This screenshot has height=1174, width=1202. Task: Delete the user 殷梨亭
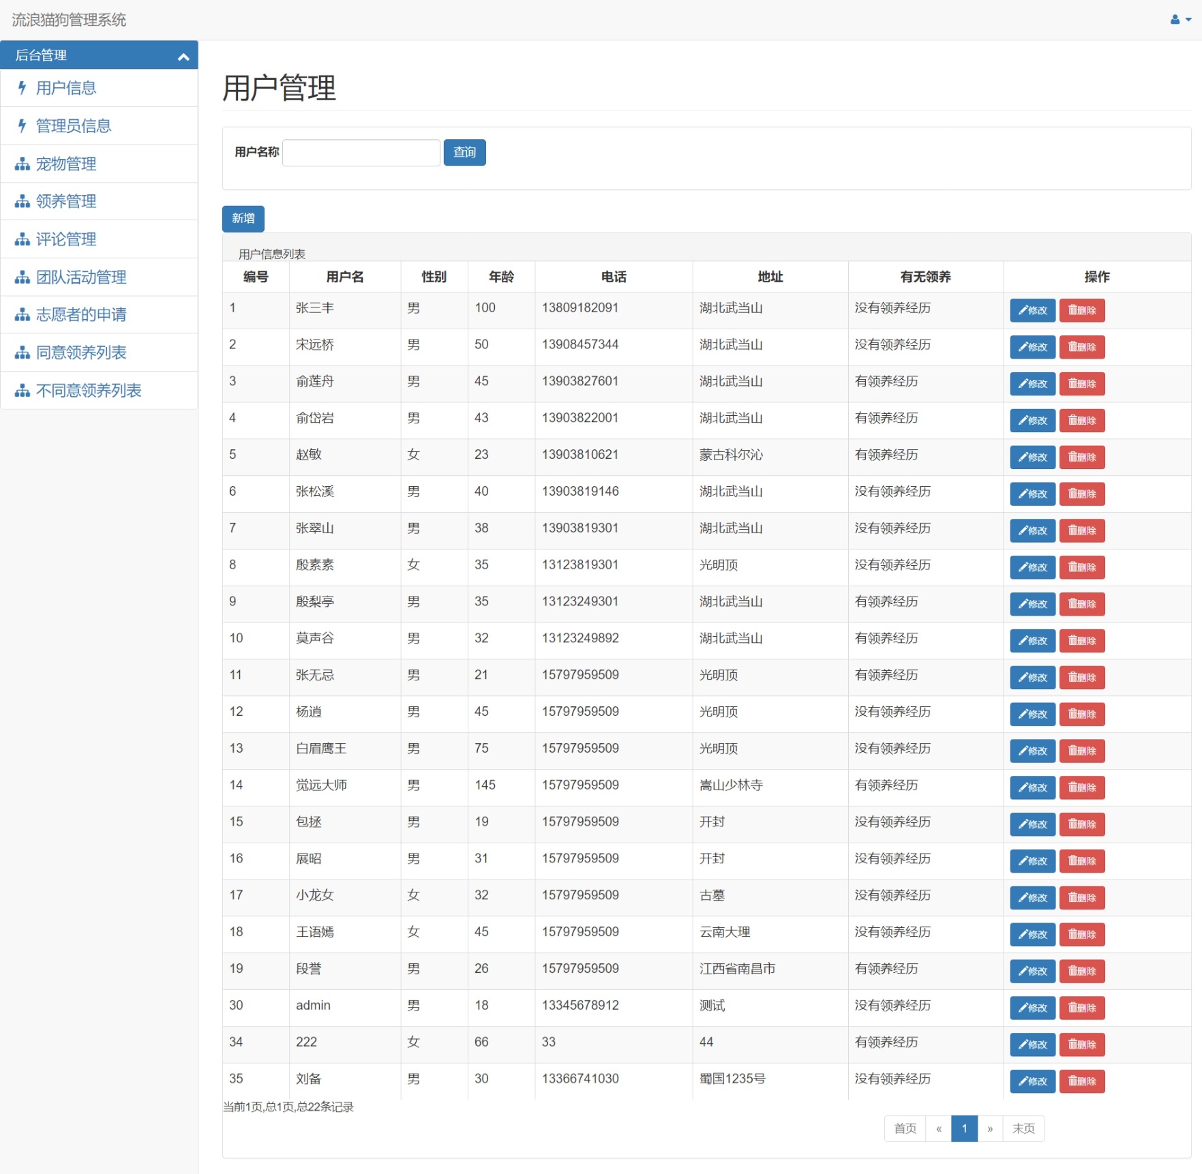click(x=1081, y=605)
